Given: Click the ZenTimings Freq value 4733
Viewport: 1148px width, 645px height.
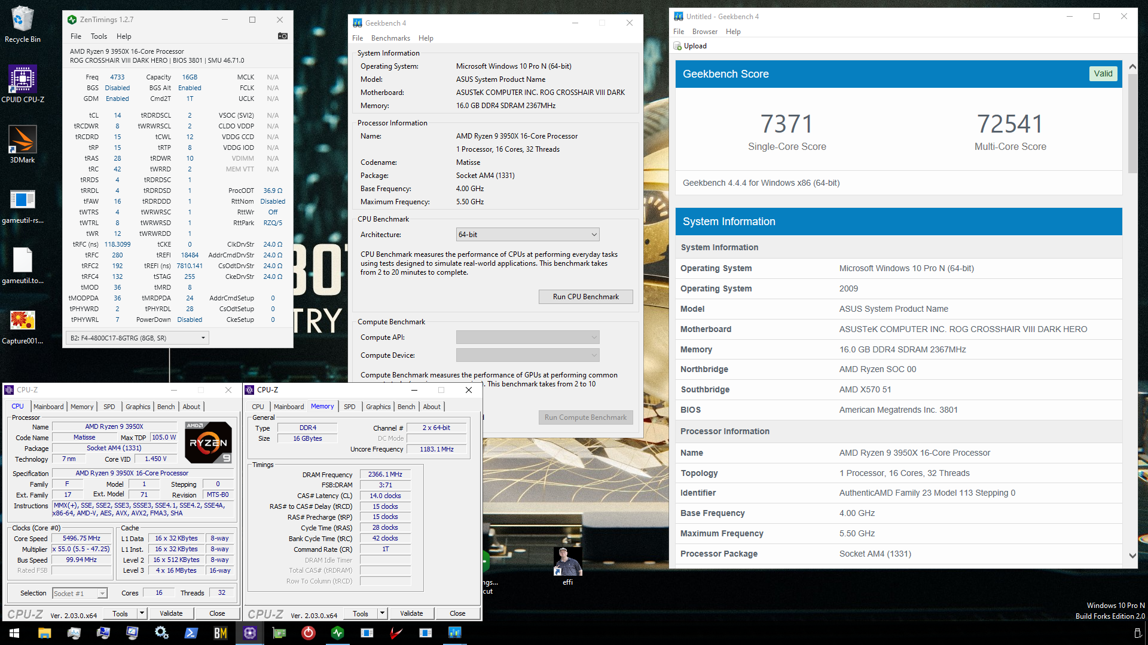Looking at the screenshot, I should (117, 77).
